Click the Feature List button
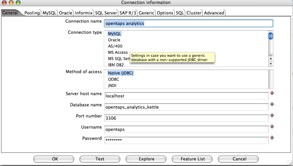 (x=192, y=159)
